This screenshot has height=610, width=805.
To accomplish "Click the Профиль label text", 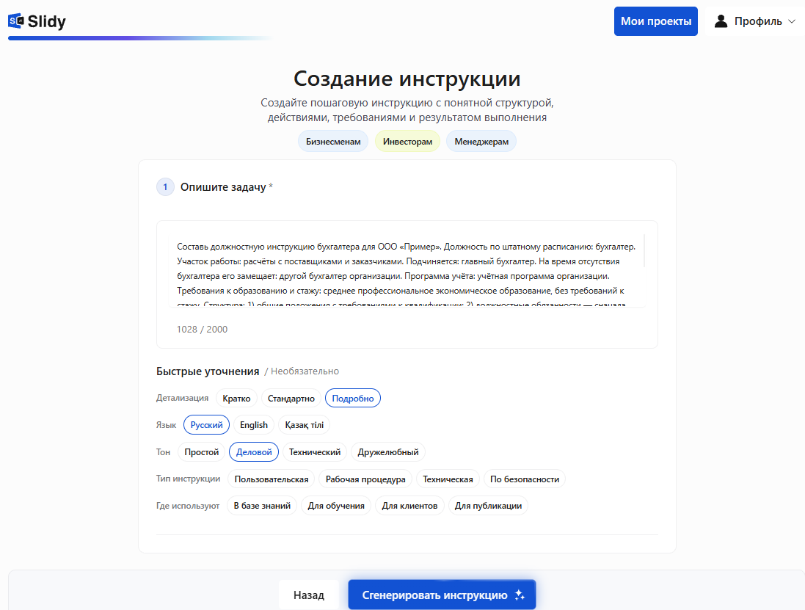I will tap(758, 21).
